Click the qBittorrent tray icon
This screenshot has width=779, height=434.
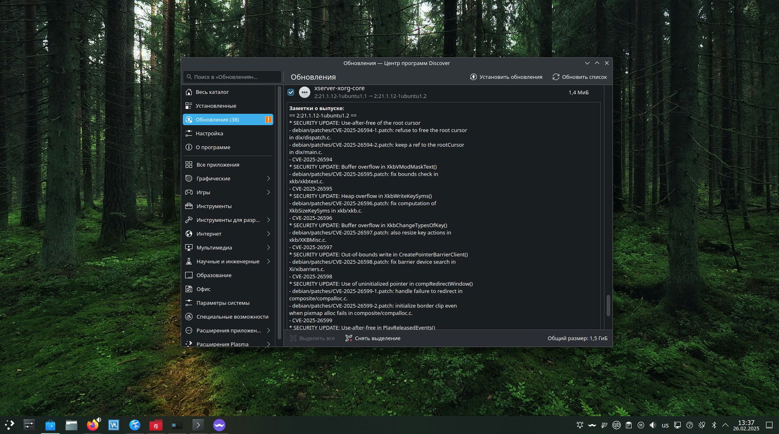coord(616,425)
